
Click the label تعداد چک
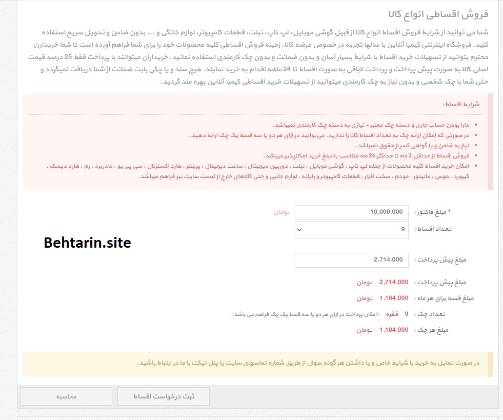430,314
